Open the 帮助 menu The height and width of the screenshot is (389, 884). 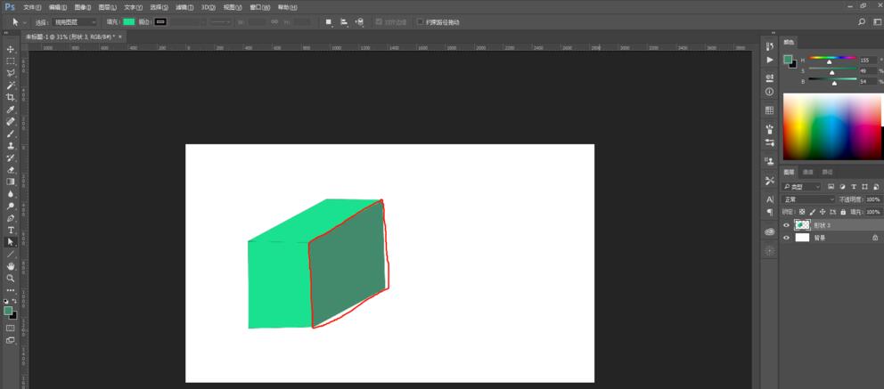coord(287,7)
